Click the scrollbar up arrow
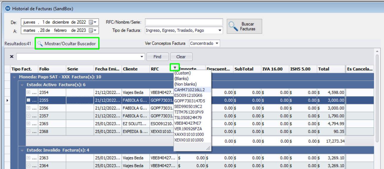 (377, 51)
